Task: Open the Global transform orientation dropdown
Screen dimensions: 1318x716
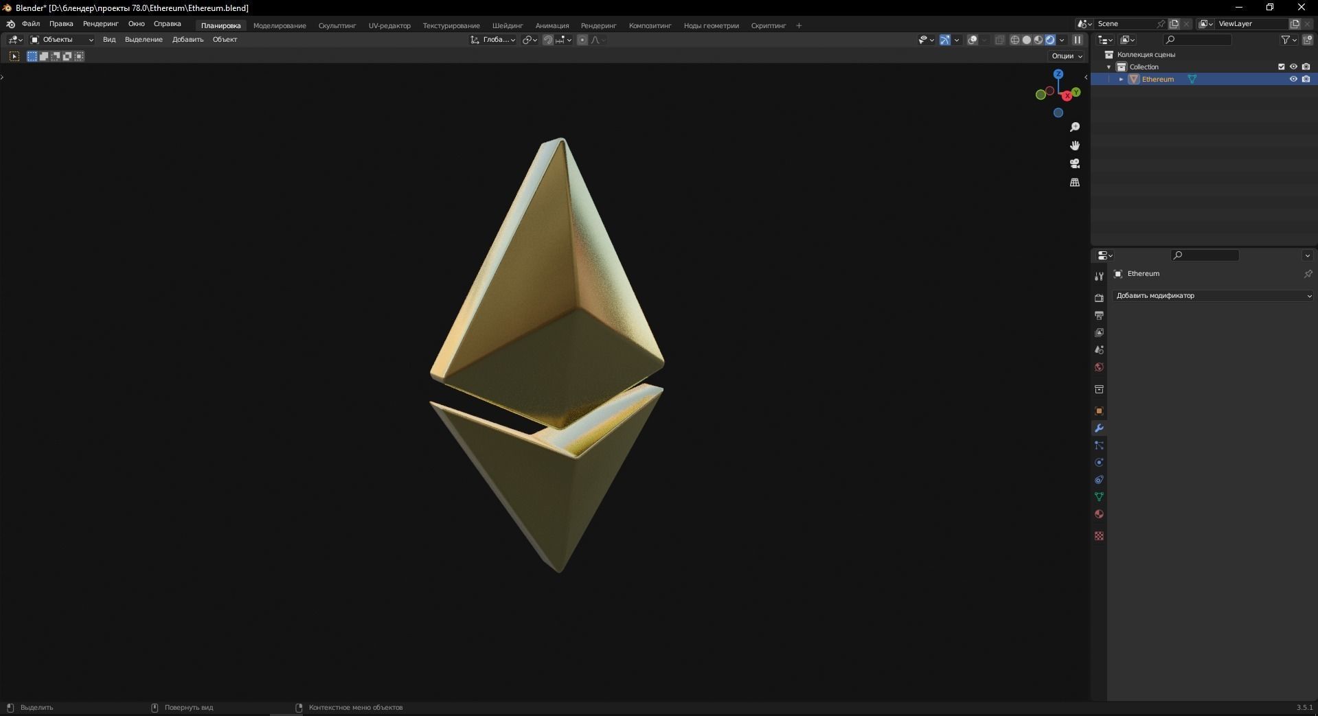Action: pos(493,40)
